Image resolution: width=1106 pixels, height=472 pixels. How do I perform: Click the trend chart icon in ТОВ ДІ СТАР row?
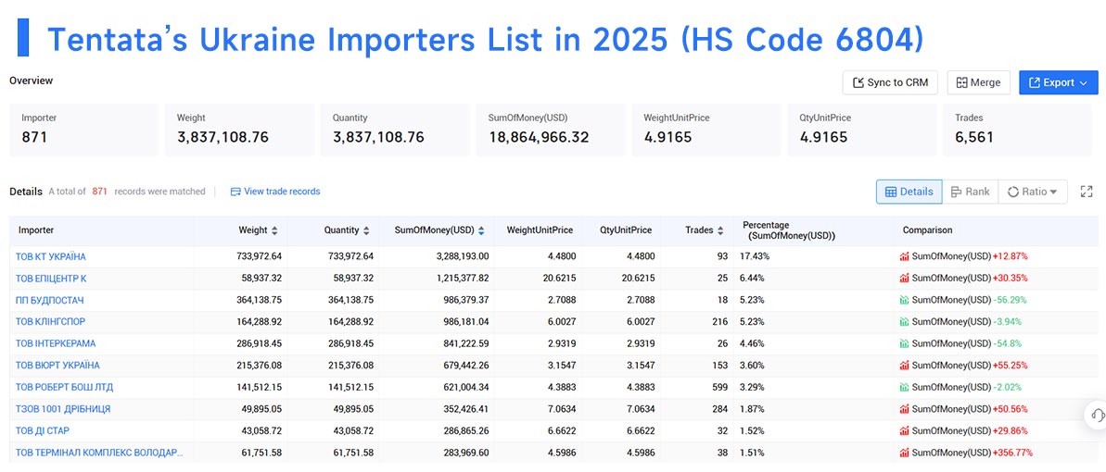[904, 431]
